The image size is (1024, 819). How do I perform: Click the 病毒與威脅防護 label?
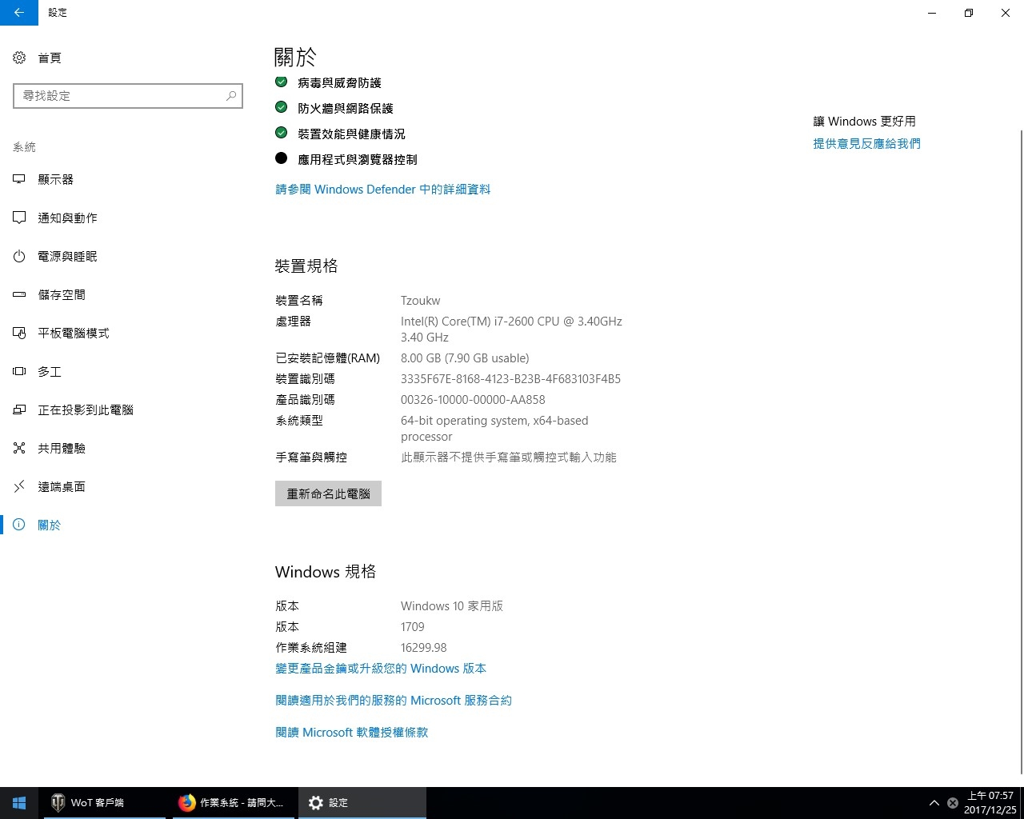339,82
